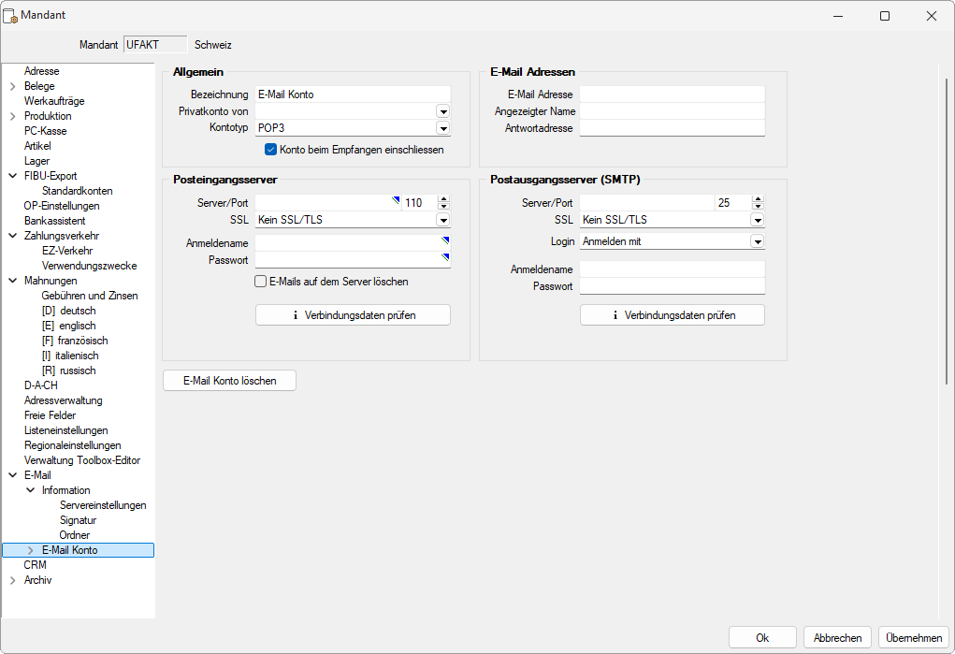Click the E-Mail Adresse input field
The image size is (955, 654).
672,94
